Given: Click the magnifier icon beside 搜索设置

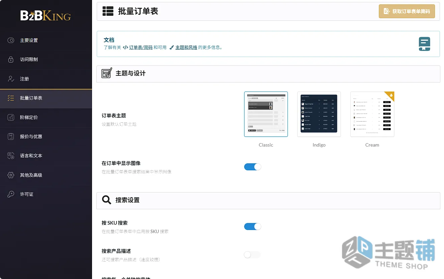Looking at the screenshot, I should 106,200.
